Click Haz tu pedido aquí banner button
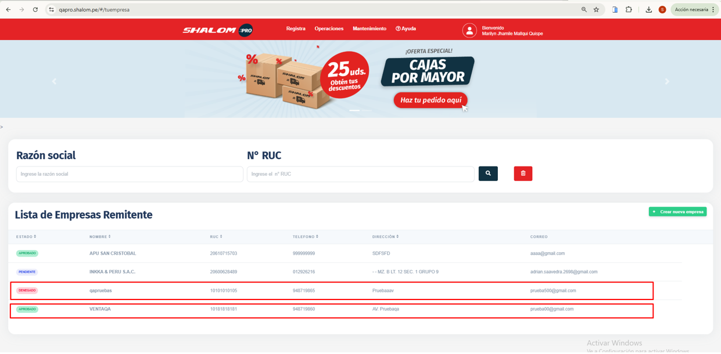721x354 pixels. click(431, 100)
